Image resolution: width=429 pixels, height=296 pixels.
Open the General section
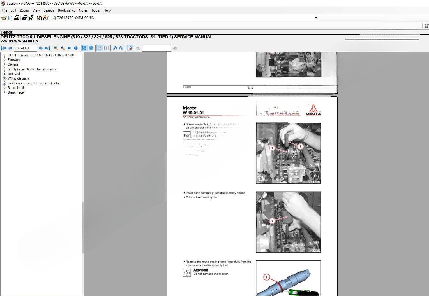coord(13,64)
